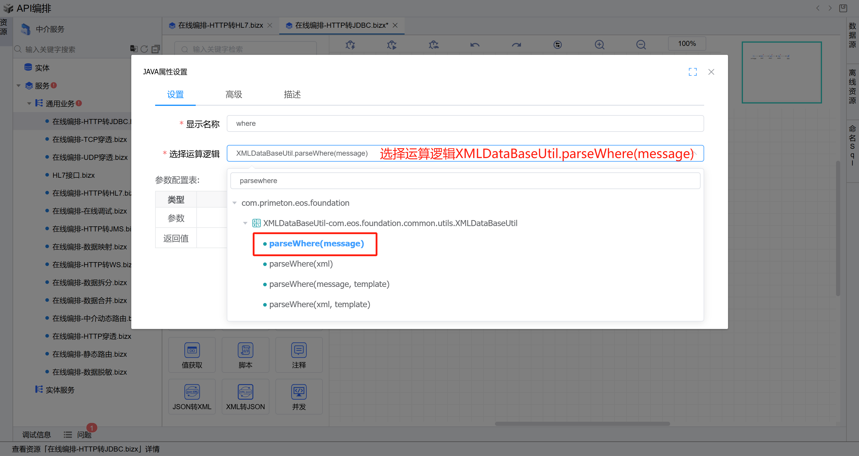Screen dimensions: 859x456
Task: Click the zoom out magnifier icon
Action: click(x=641, y=44)
